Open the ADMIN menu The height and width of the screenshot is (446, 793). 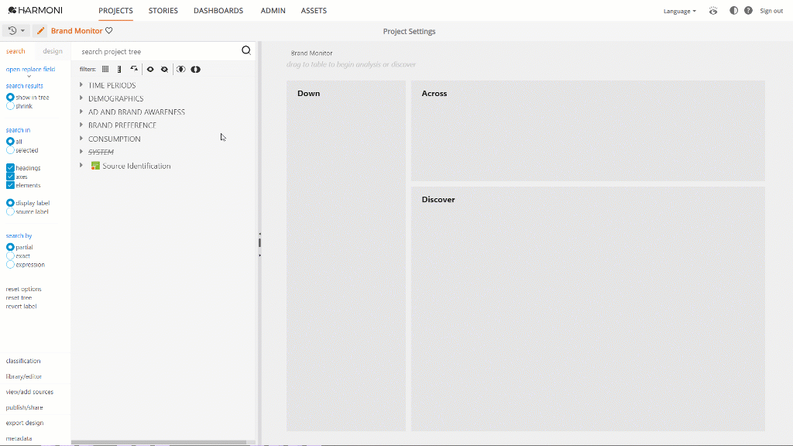[273, 11]
